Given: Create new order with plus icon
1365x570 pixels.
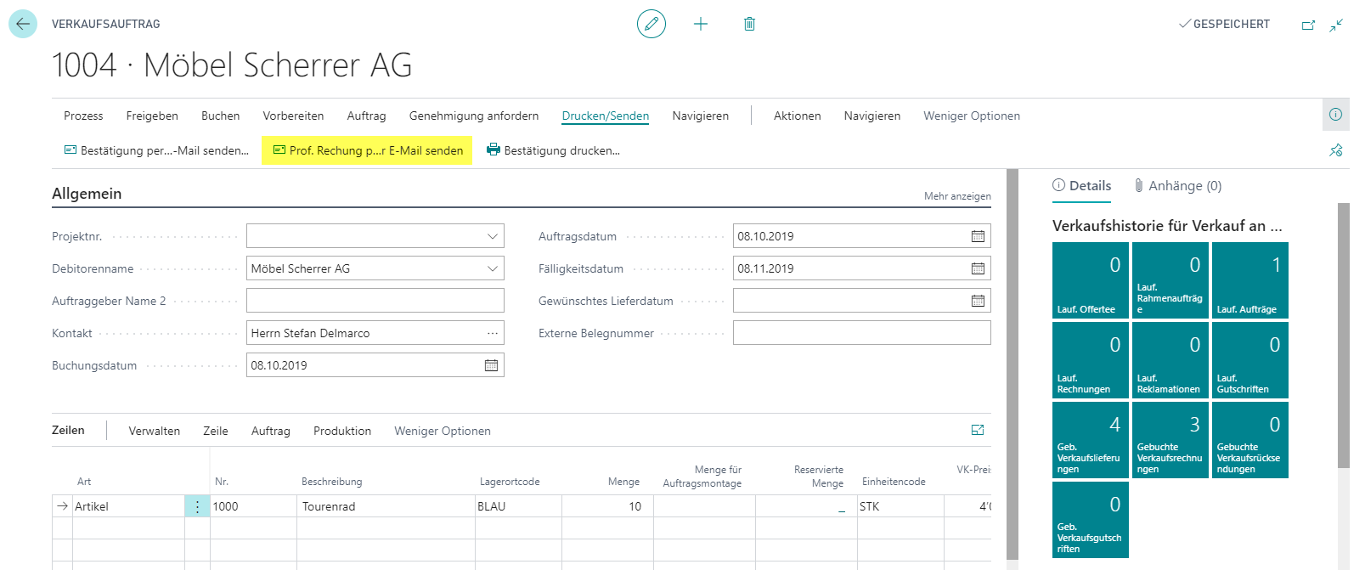Looking at the screenshot, I should tap(701, 24).
